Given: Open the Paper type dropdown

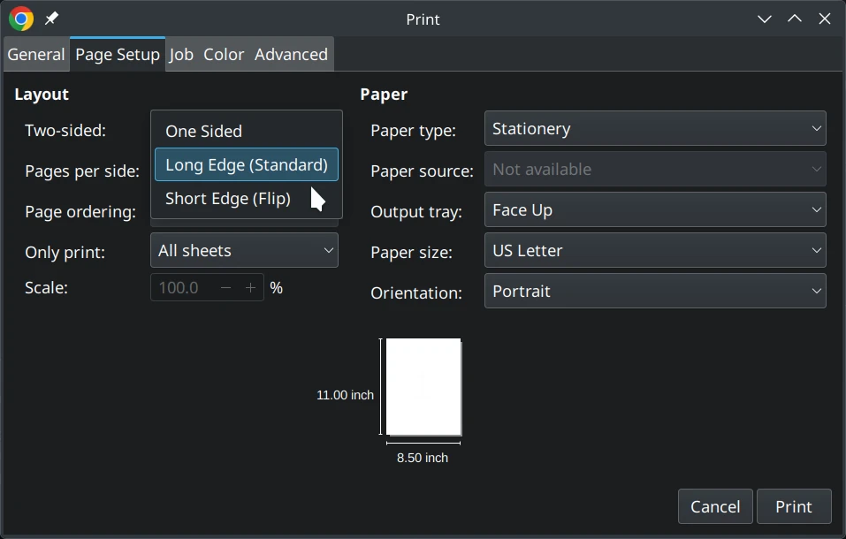Looking at the screenshot, I should 655,129.
